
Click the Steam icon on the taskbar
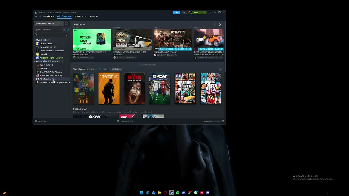click(x=172, y=193)
